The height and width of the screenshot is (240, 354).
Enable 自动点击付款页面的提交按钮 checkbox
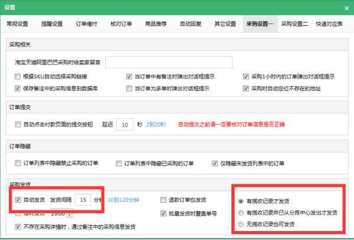(18, 125)
